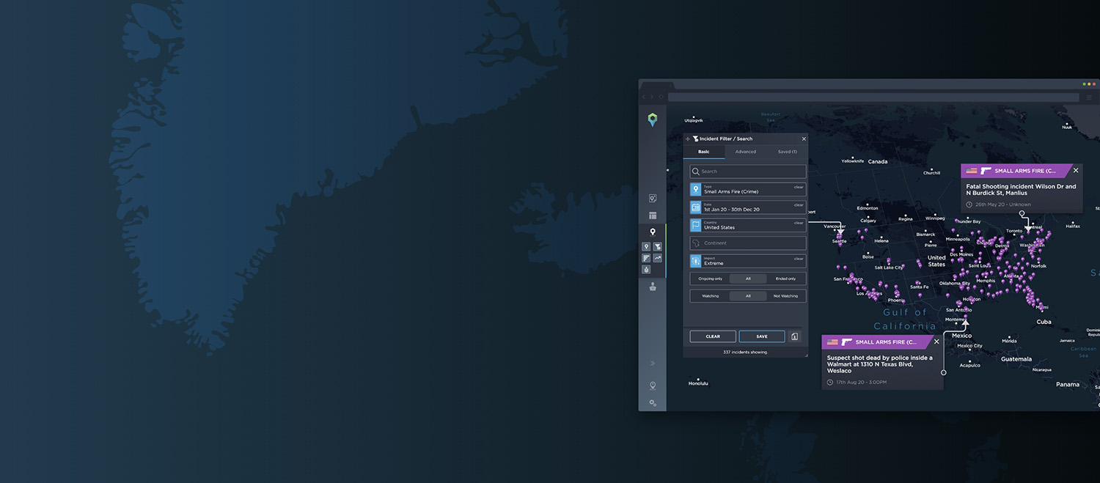Click the charts icon in the left sidebar
This screenshot has height=483, width=1100.
[657, 257]
